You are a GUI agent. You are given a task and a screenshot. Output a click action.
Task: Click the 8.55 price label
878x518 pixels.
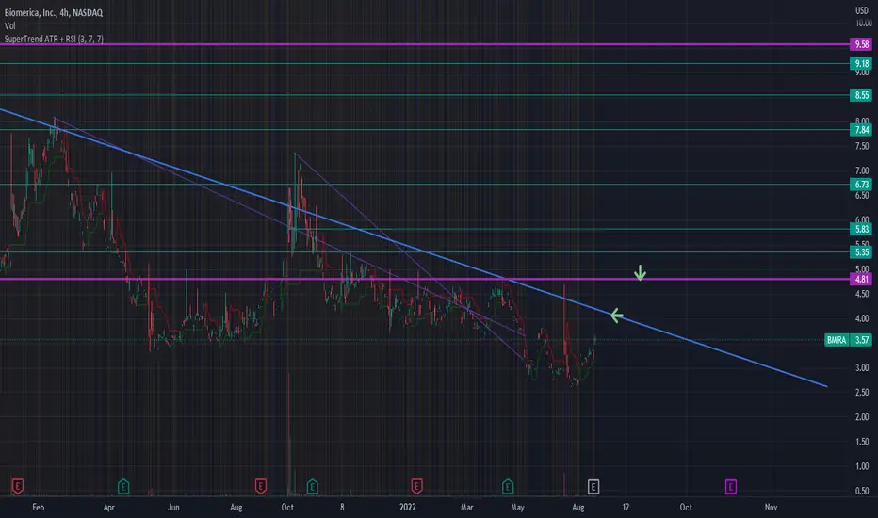[x=861, y=95]
